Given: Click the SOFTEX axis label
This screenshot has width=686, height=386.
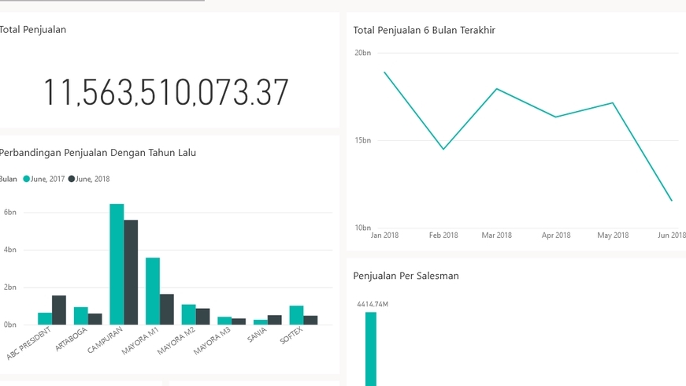Looking at the screenshot, I should [291, 336].
